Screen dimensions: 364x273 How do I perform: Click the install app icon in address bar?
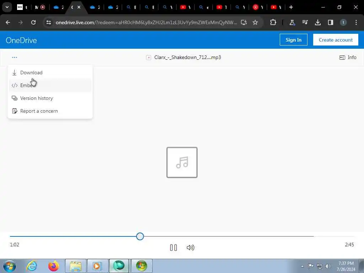point(244,22)
